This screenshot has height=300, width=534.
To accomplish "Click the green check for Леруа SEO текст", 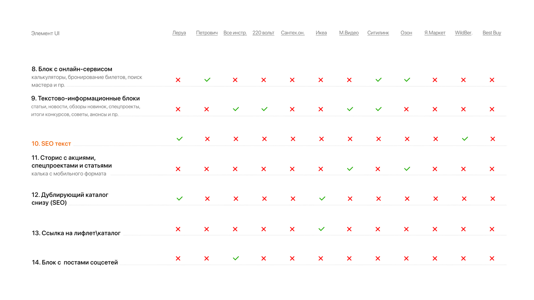I will pos(179,139).
